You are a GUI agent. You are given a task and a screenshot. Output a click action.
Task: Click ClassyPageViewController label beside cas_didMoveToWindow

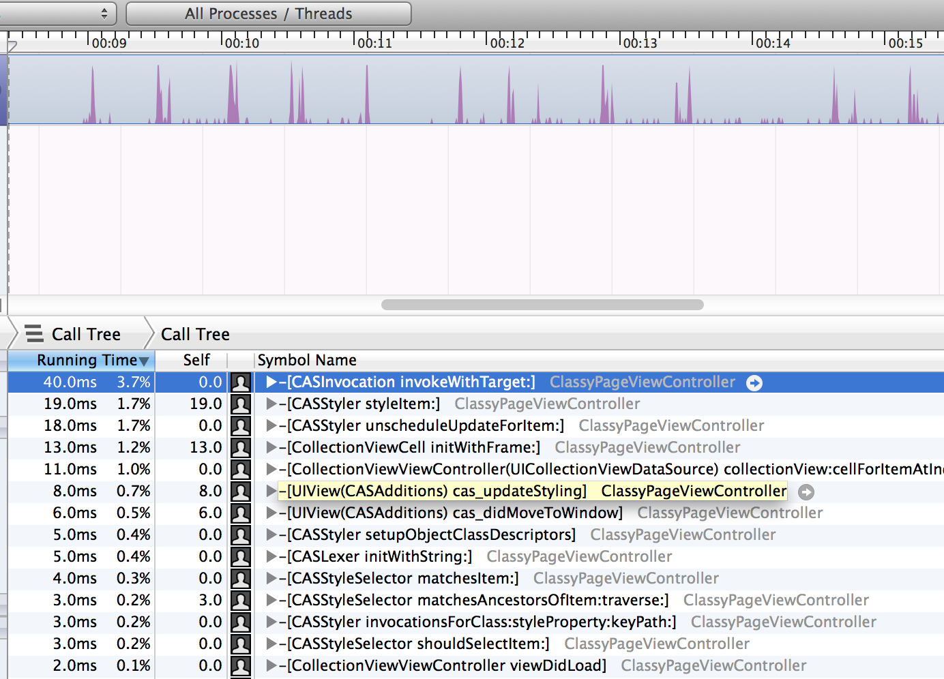(730, 513)
